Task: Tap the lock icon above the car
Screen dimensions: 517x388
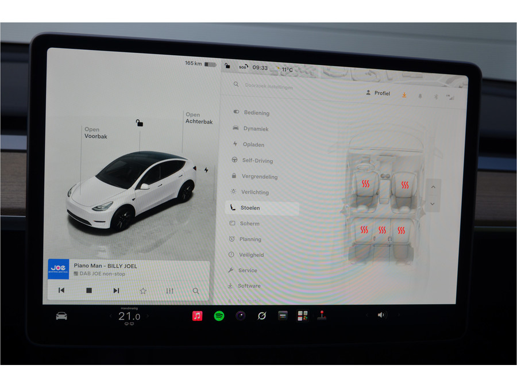Action: click(x=140, y=123)
